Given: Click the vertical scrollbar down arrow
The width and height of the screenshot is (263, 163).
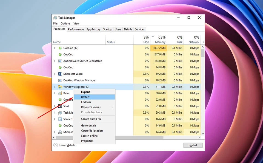Looking at the screenshot, I should (203, 134).
